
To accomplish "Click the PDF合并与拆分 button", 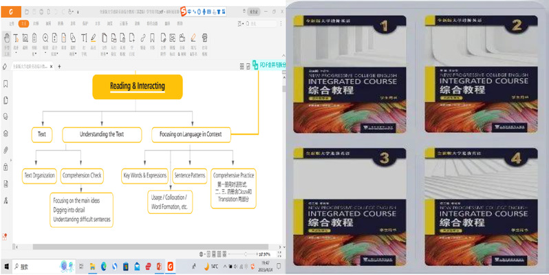I will (x=268, y=65).
